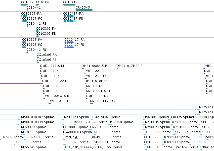Click protein label CG10396-PA

[x=47, y=55]
